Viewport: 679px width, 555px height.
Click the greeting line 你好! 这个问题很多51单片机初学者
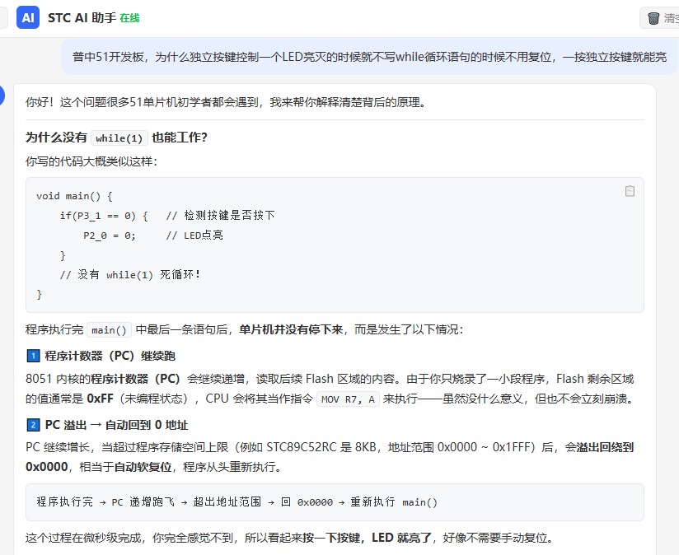pos(227,102)
